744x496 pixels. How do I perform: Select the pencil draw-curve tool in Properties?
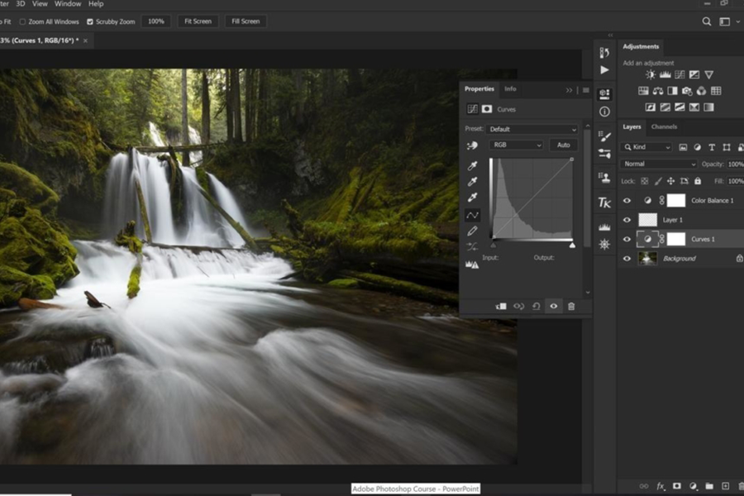tap(473, 231)
